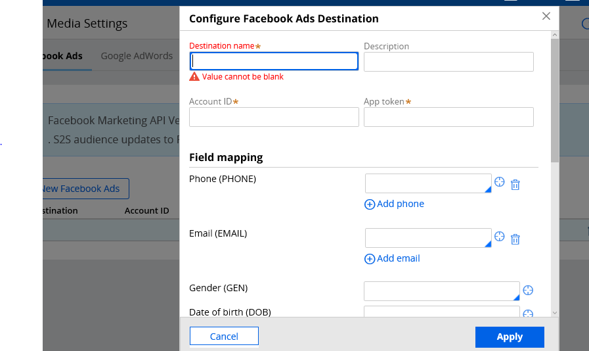Image resolution: width=589 pixels, height=351 pixels.
Task: Open property picker for Email field
Action: (499, 237)
